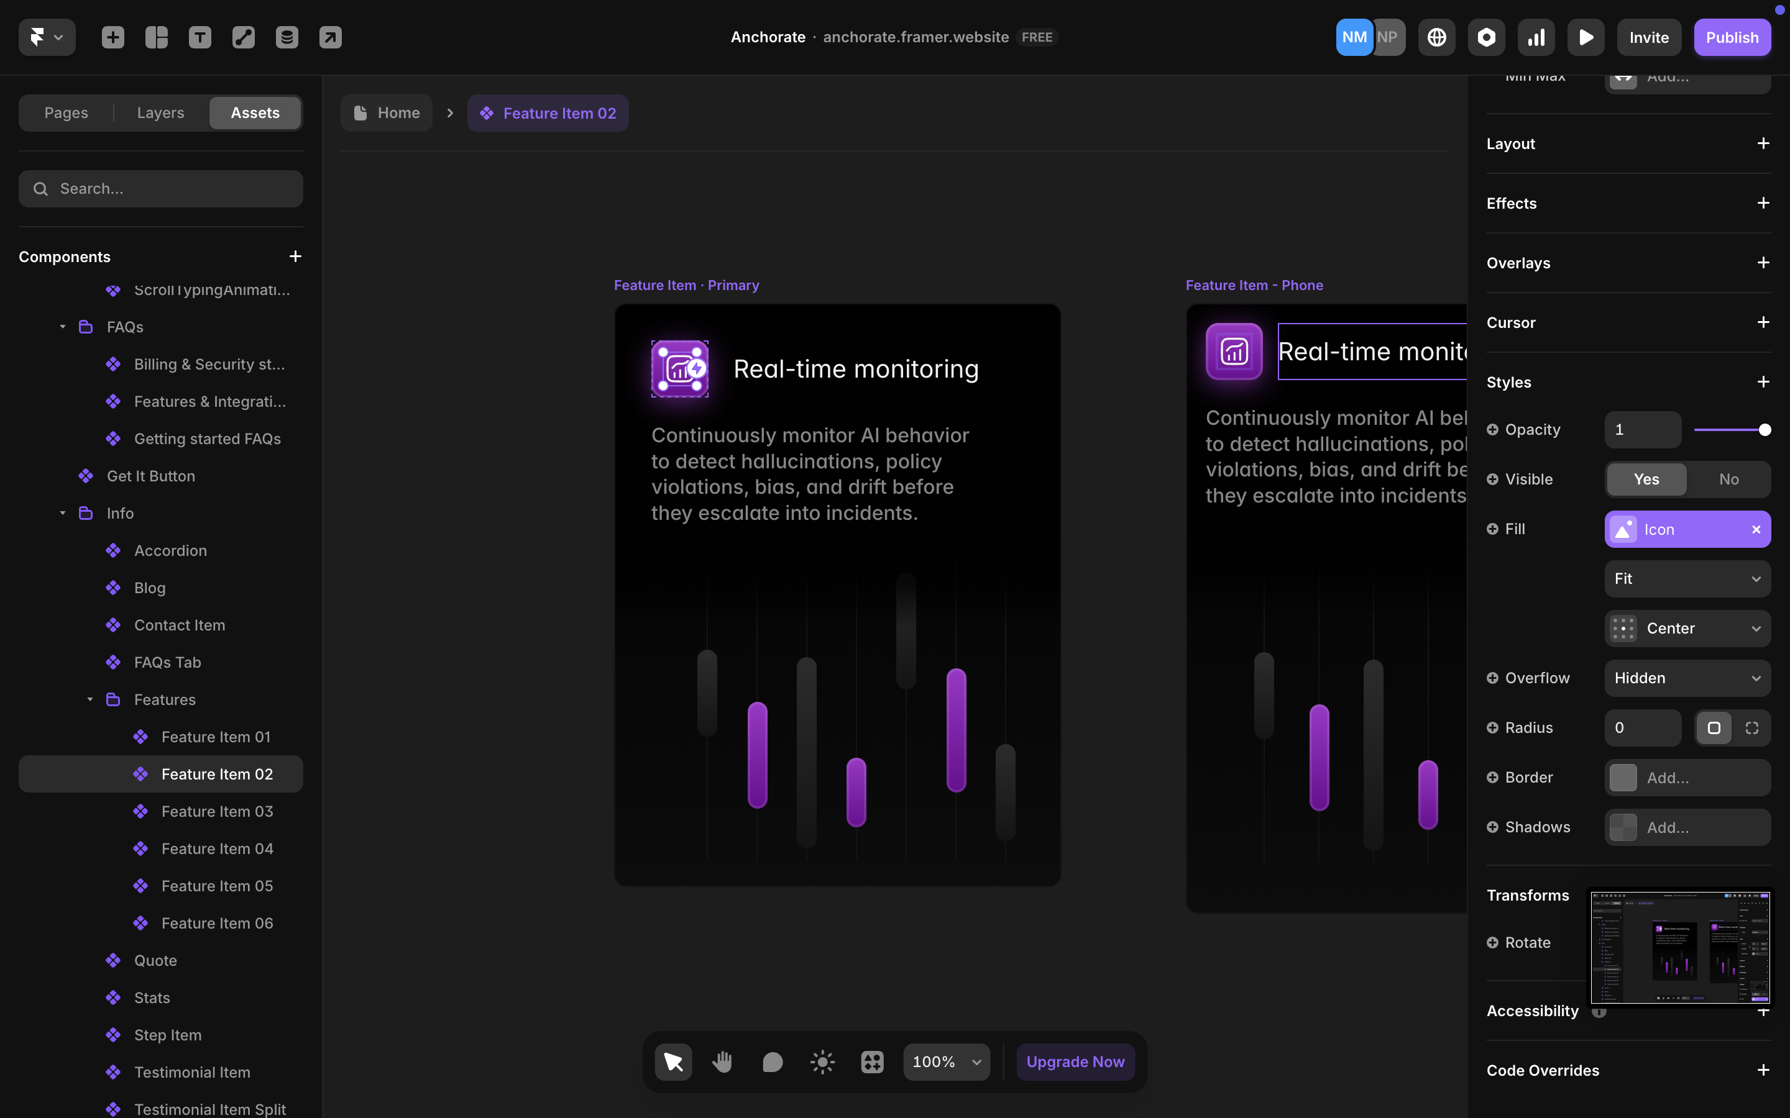Open the Layout tool in top toolbar
Viewport: 1790px width, 1118px height.
(156, 37)
